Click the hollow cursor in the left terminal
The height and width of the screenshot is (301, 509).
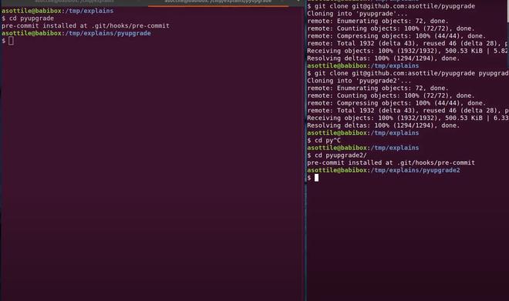(x=11, y=41)
